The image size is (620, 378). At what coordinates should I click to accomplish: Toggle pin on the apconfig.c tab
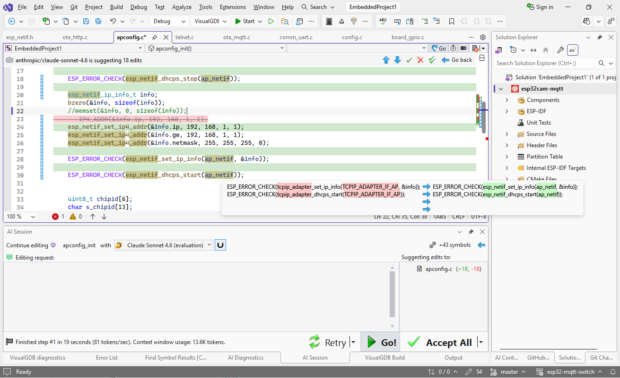click(155, 37)
